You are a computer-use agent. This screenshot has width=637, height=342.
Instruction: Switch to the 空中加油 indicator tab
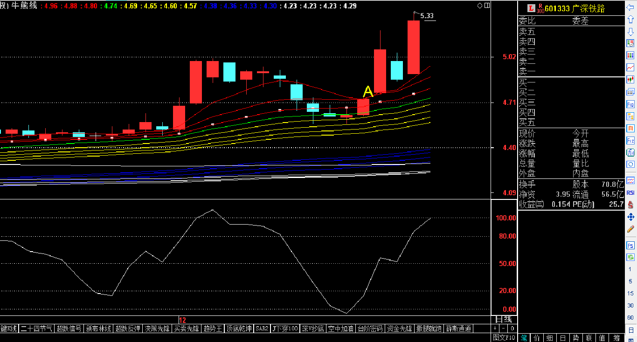coord(340,328)
